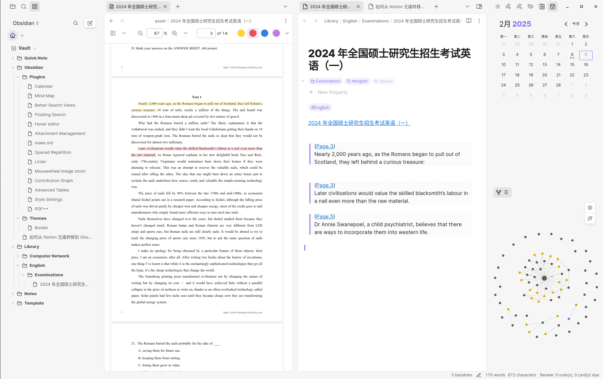
Task: Open graph settings gear icon
Action: click(590, 208)
